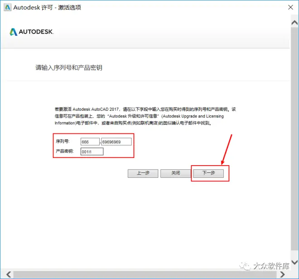This screenshot has height=279, width=299.
Task: Click the product key field 001I1
Action: pos(92,152)
